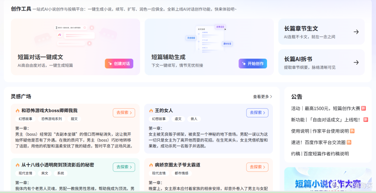The width and height of the screenshot is (376, 193).
Task: Click 去探索 on 王的女人 card
Action: pos(257,113)
